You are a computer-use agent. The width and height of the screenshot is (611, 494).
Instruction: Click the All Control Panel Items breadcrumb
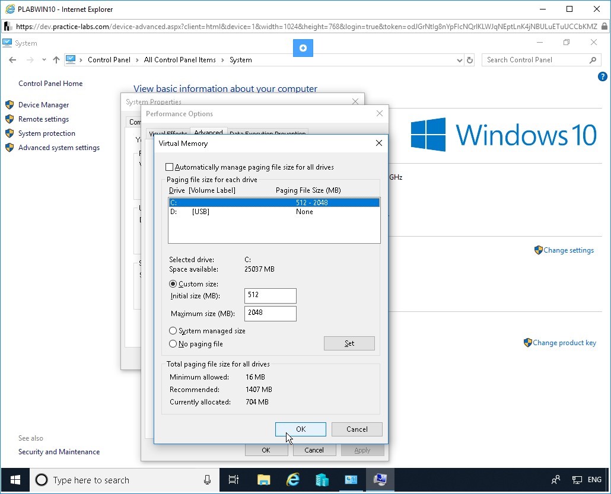[180, 60]
